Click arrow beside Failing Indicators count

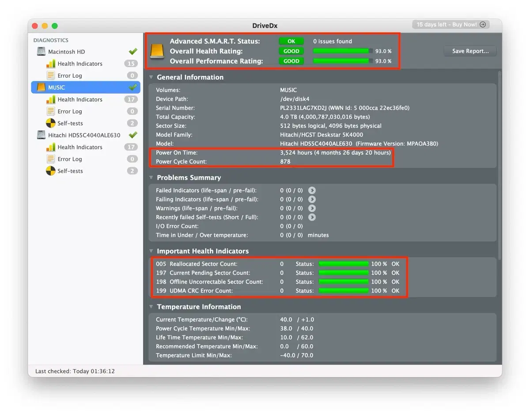312,200
